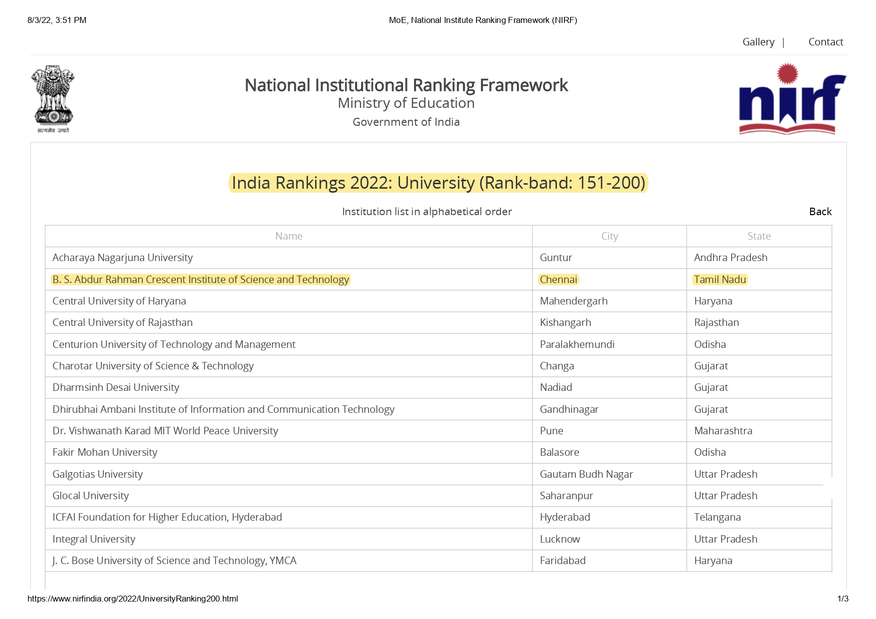Click the City column header

[609, 236]
